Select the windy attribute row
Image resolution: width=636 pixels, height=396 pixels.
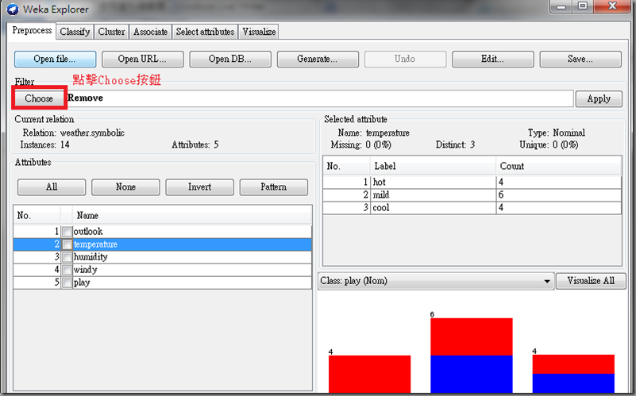162,270
